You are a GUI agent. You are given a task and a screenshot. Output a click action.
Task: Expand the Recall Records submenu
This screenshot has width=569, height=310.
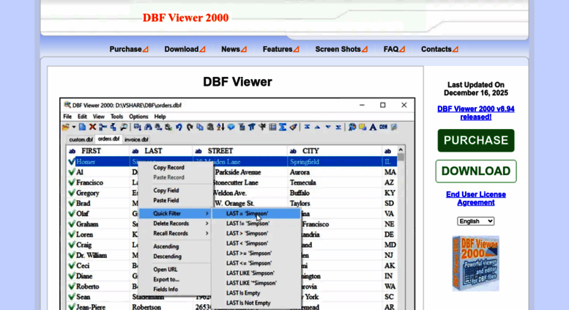click(x=175, y=233)
